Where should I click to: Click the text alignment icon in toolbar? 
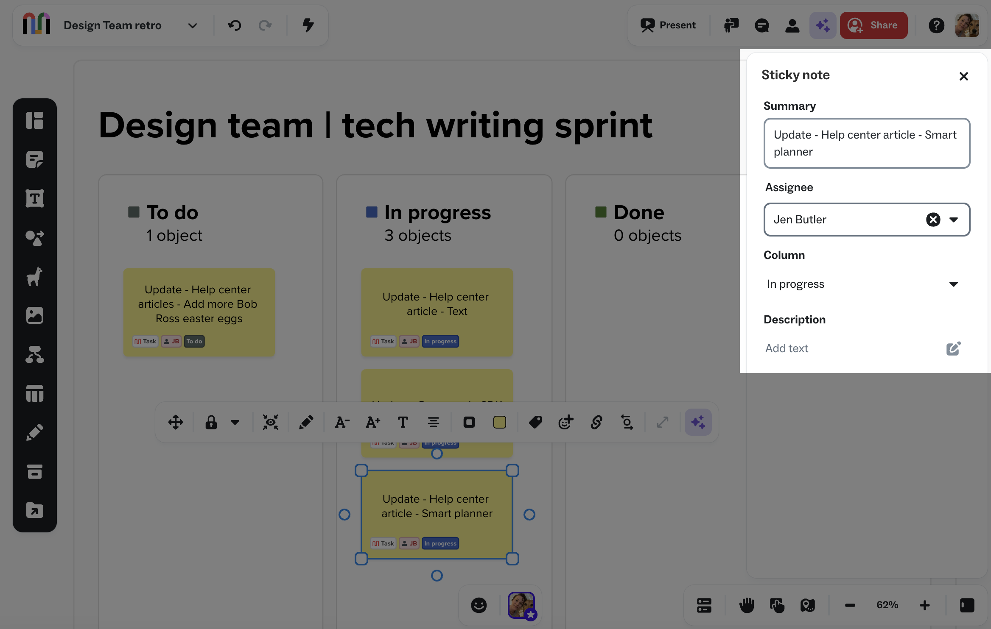434,422
